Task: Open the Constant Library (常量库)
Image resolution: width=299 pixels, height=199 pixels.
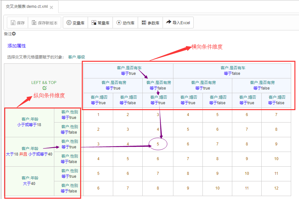Action: point(100,23)
